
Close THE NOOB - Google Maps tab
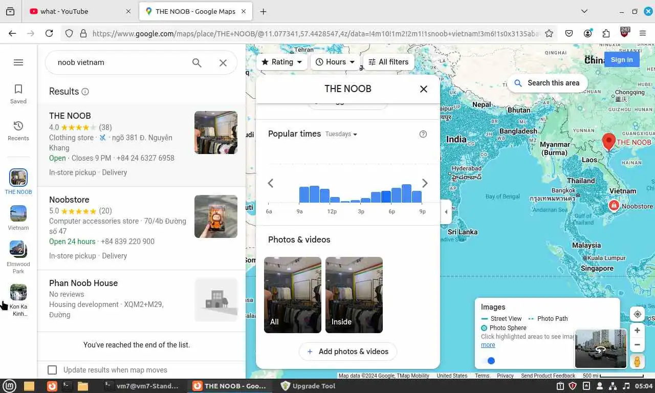(244, 11)
